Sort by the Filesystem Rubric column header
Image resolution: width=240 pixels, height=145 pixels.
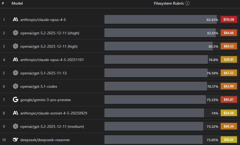coord(169,4)
